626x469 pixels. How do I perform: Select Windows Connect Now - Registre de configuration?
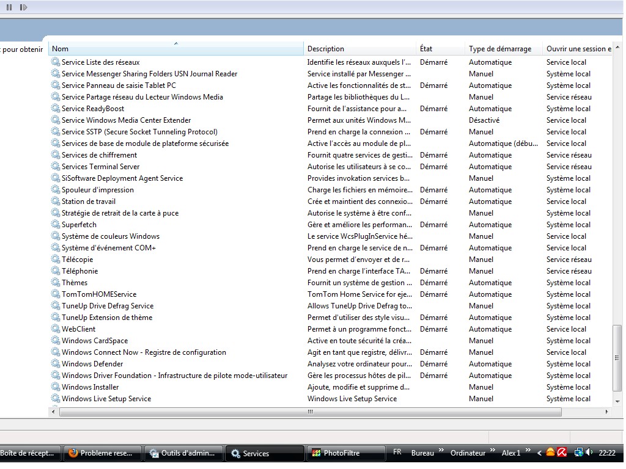(x=144, y=352)
